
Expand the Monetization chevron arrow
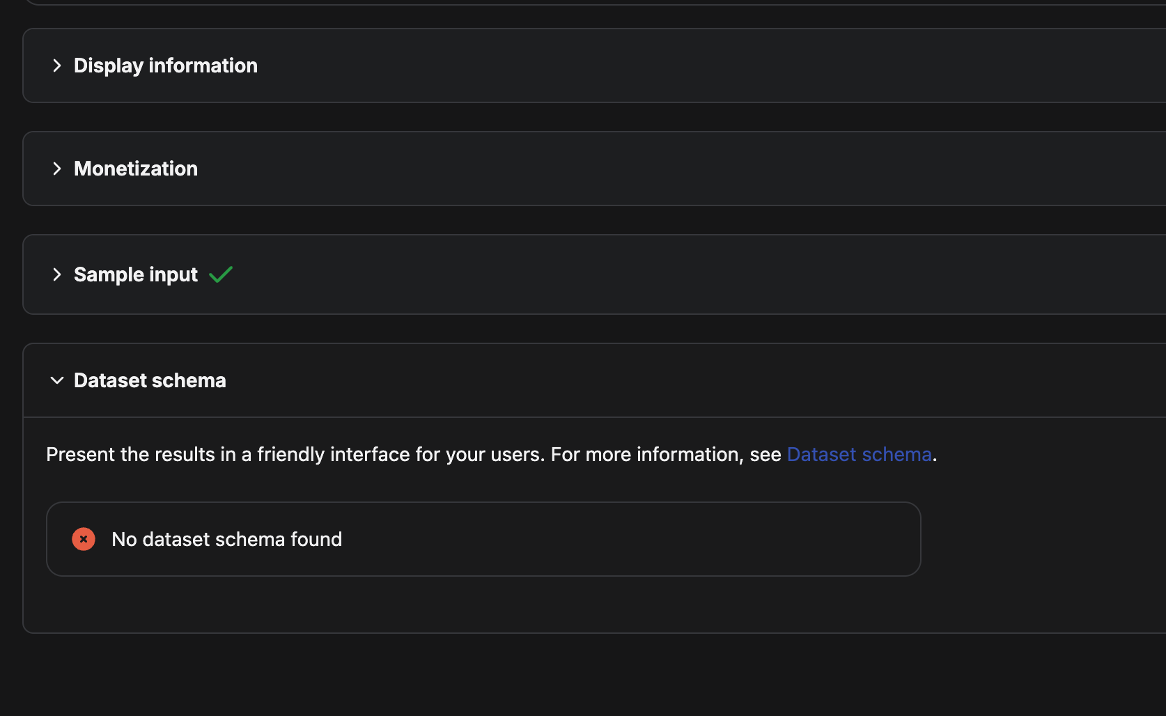(57, 169)
